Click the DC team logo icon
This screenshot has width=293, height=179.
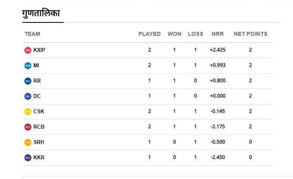pyautogui.click(x=28, y=96)
